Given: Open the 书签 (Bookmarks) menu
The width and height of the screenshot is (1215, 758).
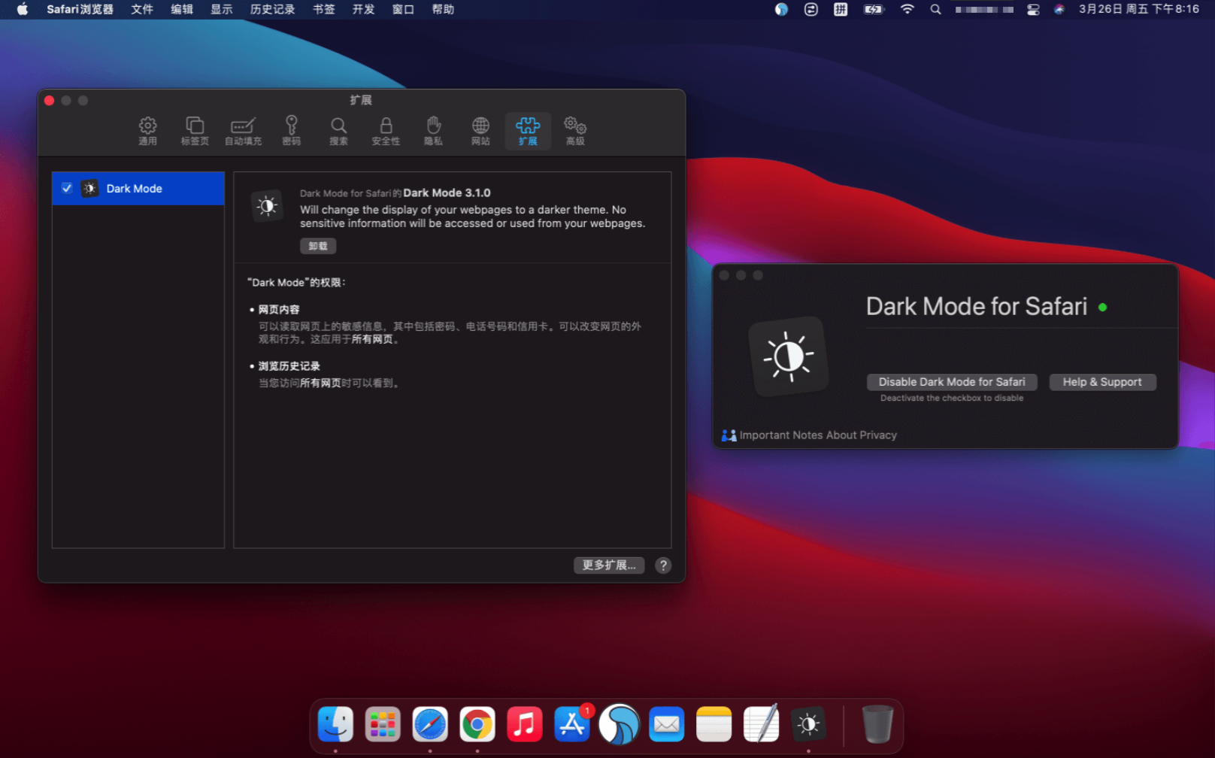Looking at the screenshot, I should click(x=324, y=9).
